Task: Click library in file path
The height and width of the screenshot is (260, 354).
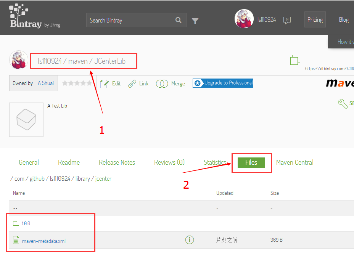Action: tap(83, 179)
